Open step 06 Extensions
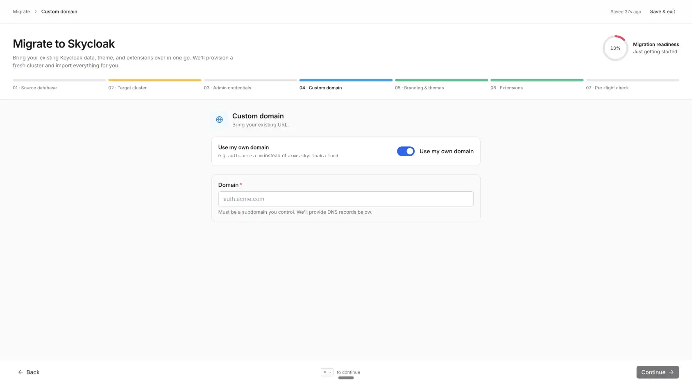The height and width of the screenshot is (385, 692). click(537, 85)
